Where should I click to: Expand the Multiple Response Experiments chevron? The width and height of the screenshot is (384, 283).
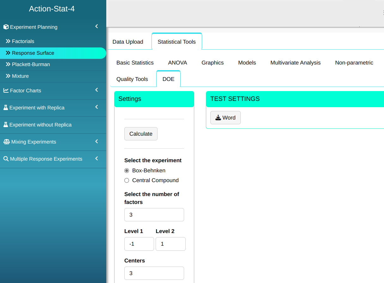97,158
